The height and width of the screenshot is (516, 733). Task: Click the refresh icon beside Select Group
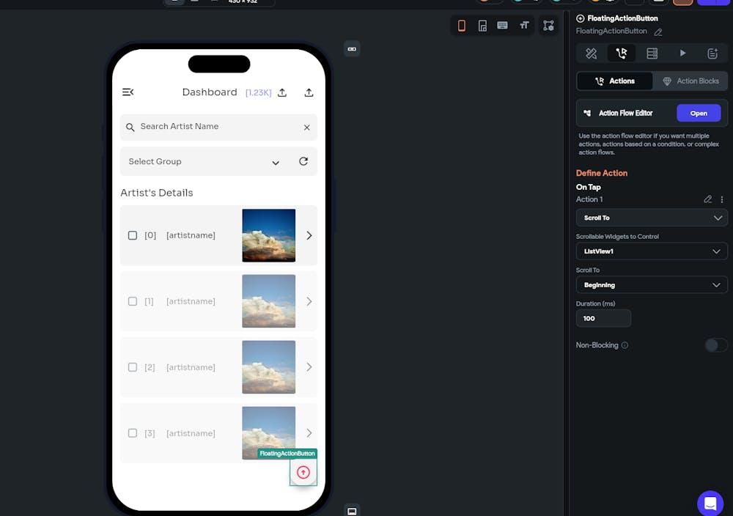click(303, 161)
